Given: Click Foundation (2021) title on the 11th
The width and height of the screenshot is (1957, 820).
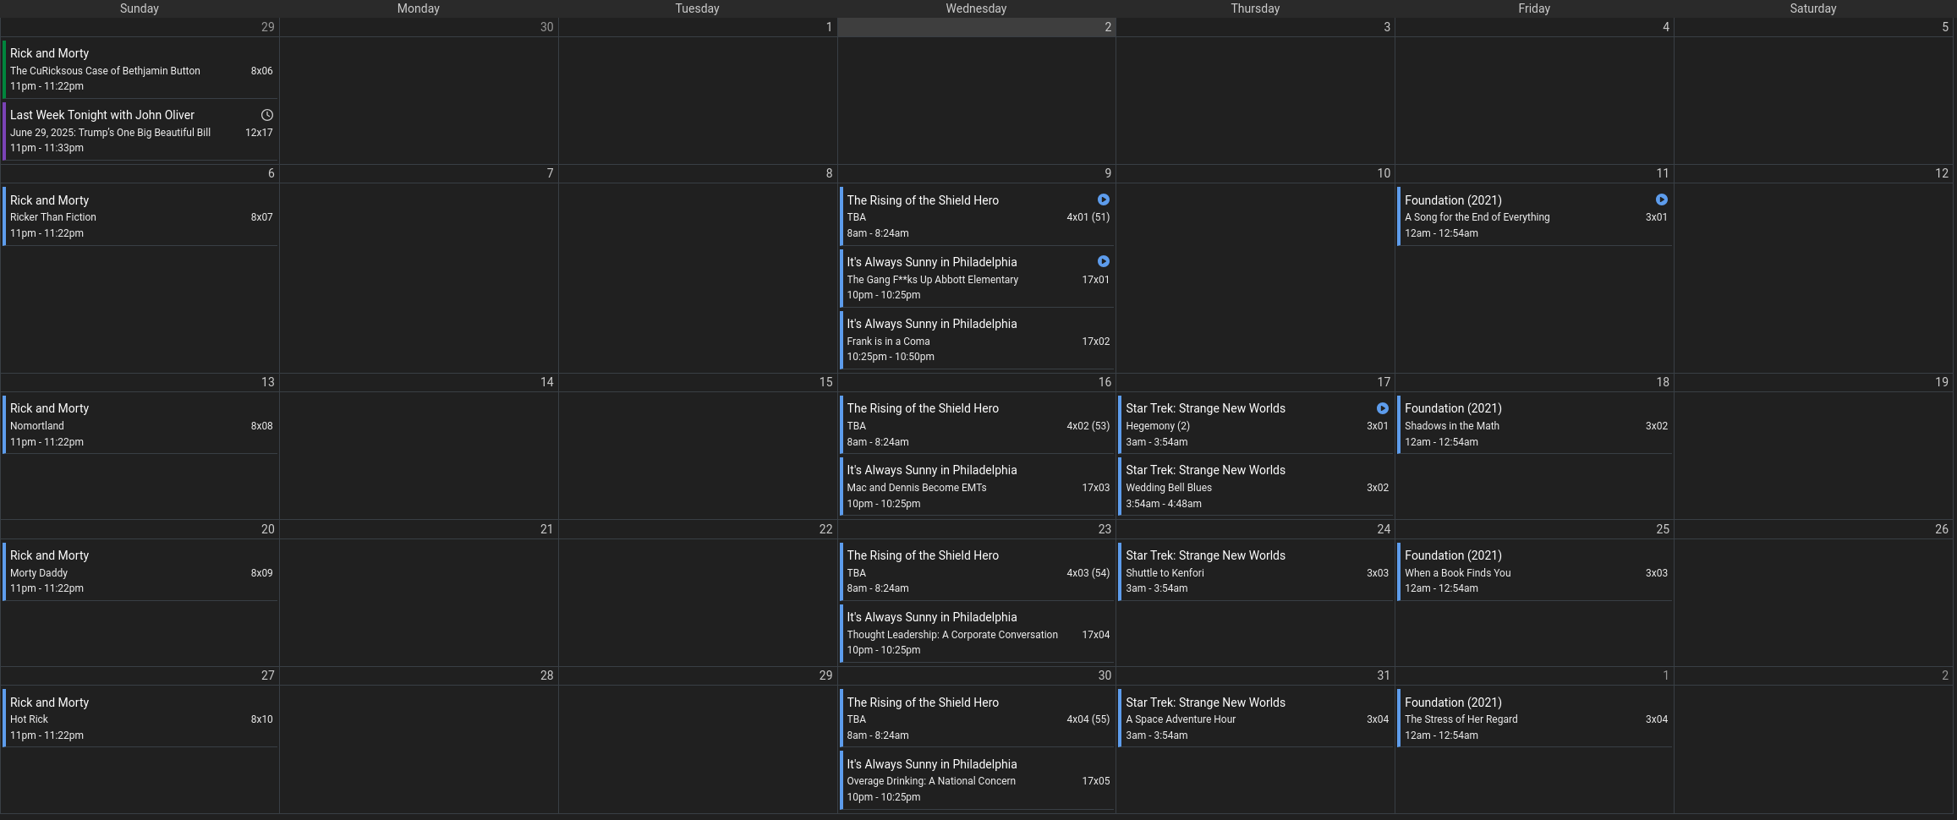Looking at the screenshot, I should click(1453, 200).
